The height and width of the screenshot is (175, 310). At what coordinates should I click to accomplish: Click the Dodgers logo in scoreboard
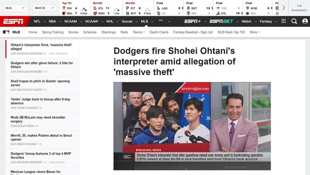click(x=158, y=8)
